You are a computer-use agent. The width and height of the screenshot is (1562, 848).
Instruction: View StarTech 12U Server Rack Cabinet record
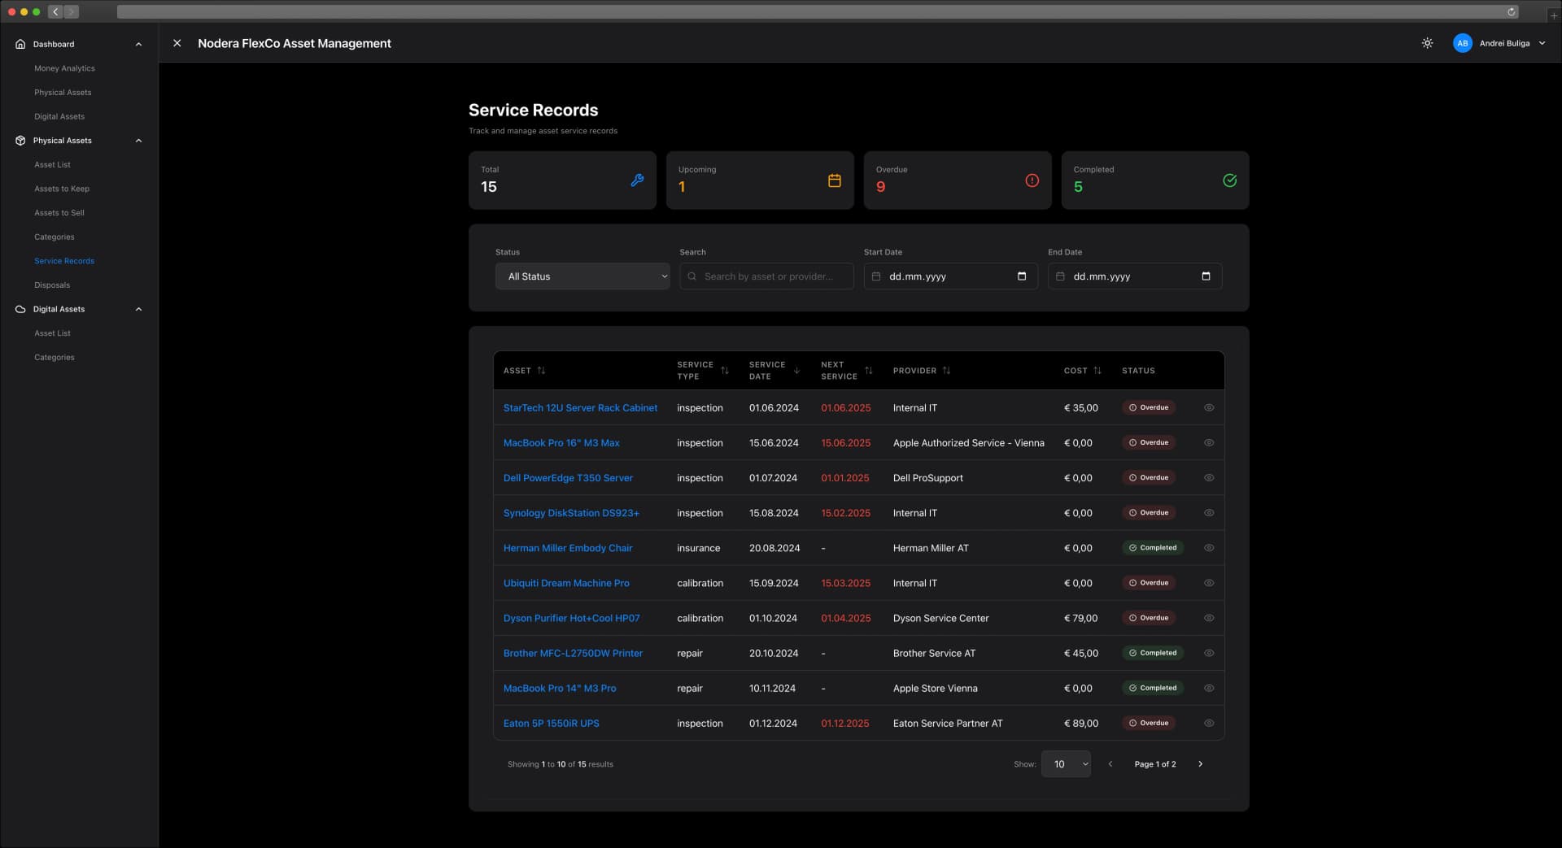click(1209, 408)
